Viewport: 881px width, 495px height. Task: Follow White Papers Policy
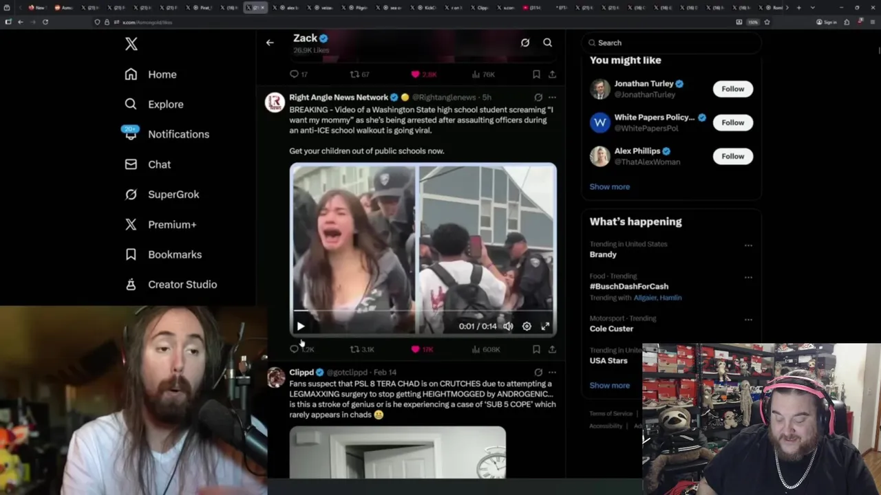tap(733, 122)
